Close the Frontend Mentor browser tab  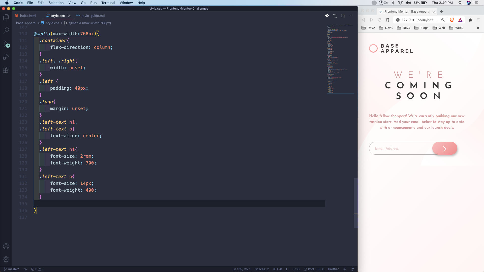[434, 12]
